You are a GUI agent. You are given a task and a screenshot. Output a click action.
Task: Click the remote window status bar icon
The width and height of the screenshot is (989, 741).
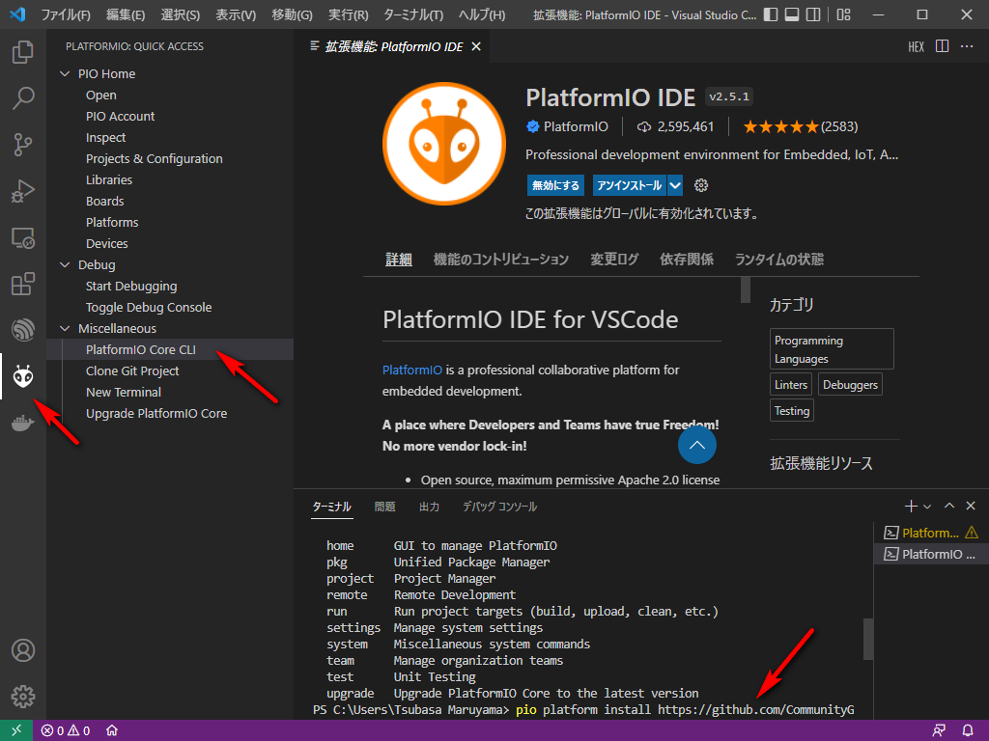tap(16, 730)
